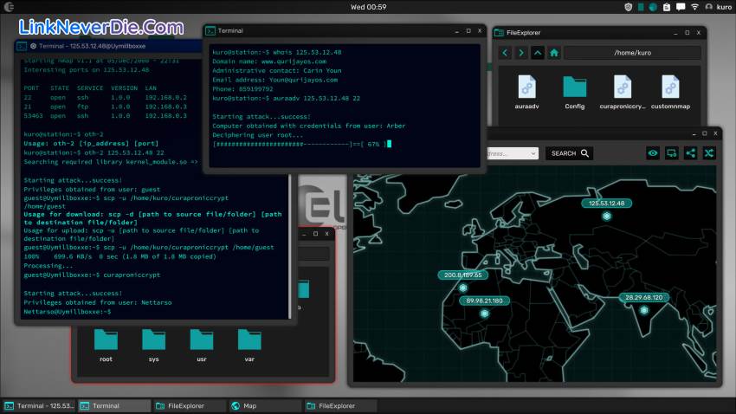Click the monitor icon in Map toolbar

[671, 153]
